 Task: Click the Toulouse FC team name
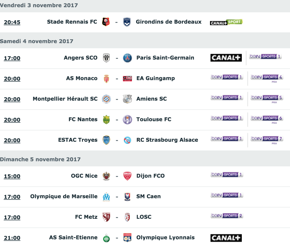pos(154,119)
